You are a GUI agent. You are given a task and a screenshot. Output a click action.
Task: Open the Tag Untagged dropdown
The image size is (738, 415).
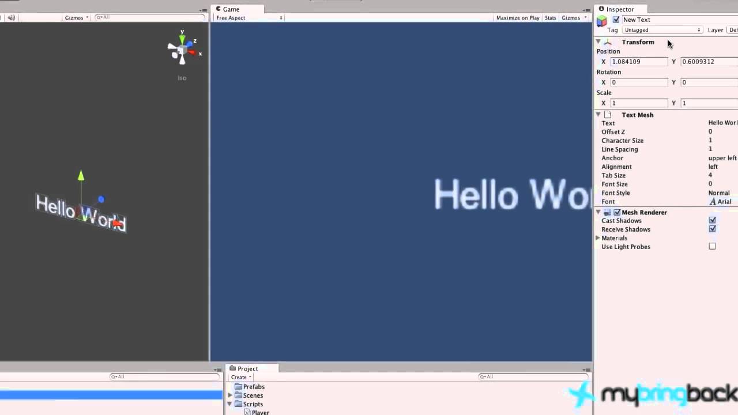pyautogui.click(x=662, y=30)
